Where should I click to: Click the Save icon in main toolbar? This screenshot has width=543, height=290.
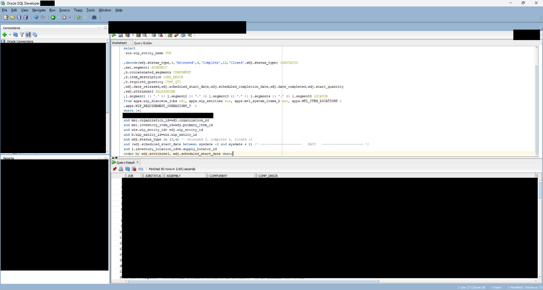[x=19, y=17]
